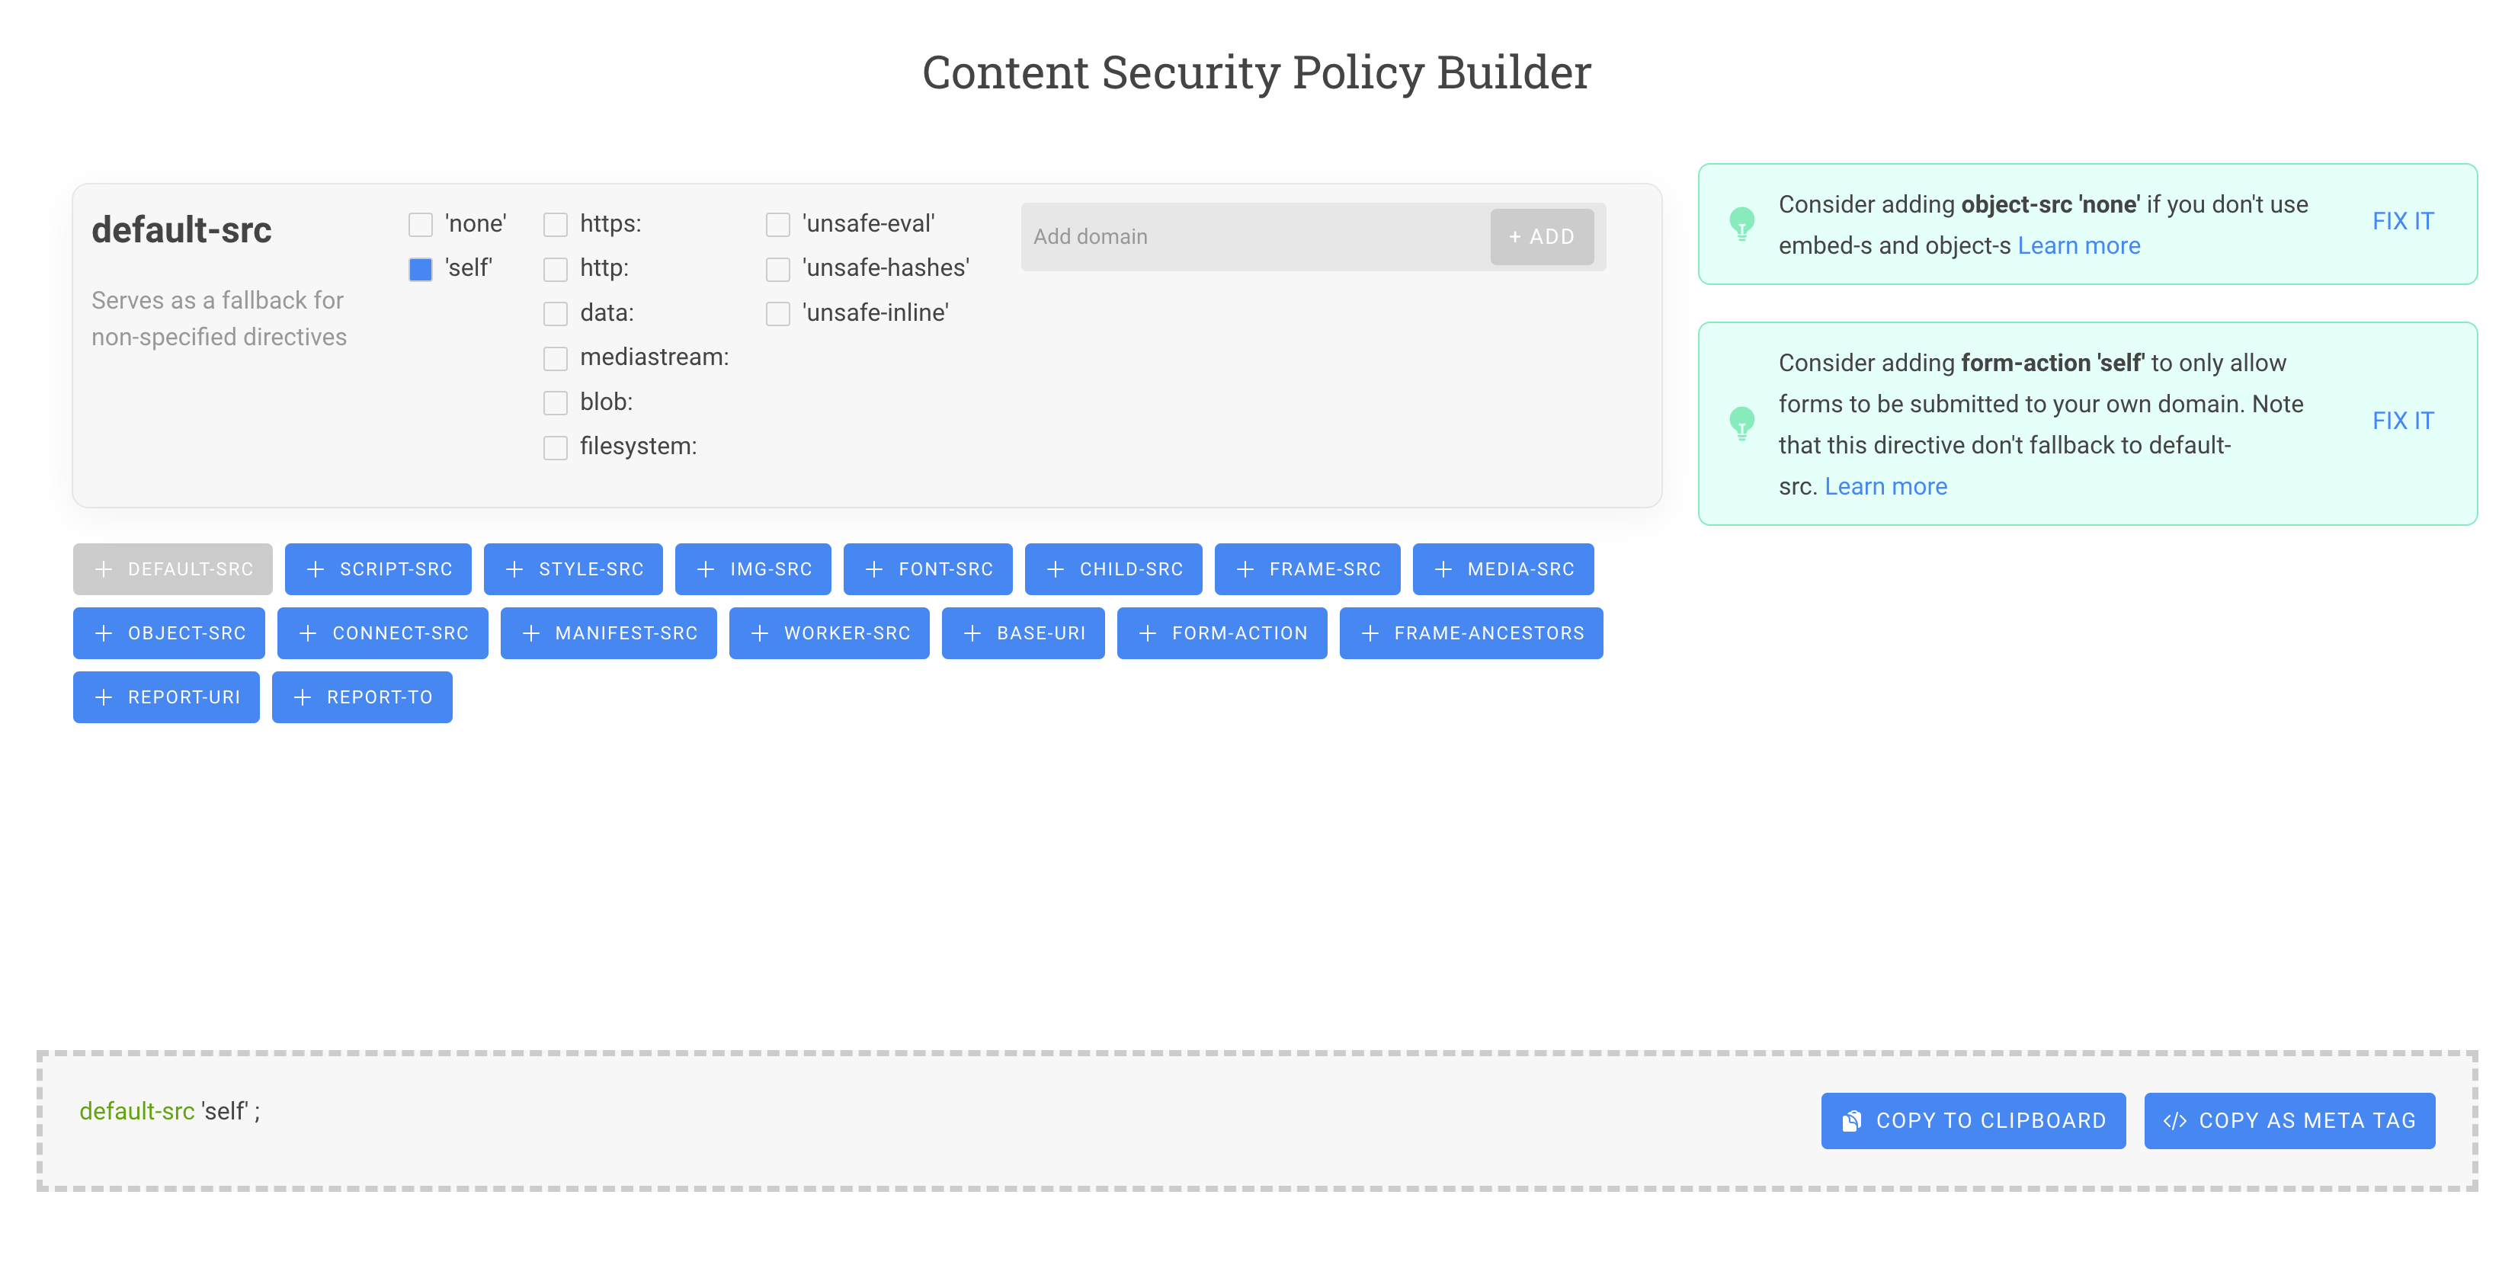2515x1265 pixels.
Task: Check the https: scheme checkbox
Action: click(556, 223)
